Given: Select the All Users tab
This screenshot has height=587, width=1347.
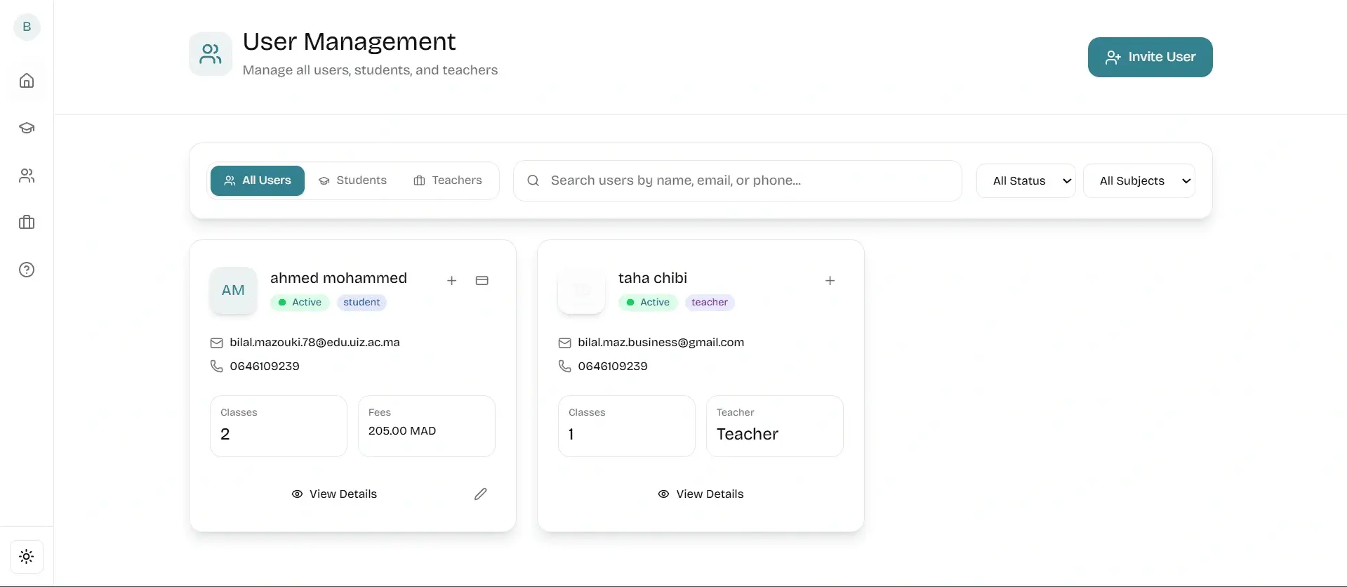Looking at the screenshot, I should pos(258,181).
